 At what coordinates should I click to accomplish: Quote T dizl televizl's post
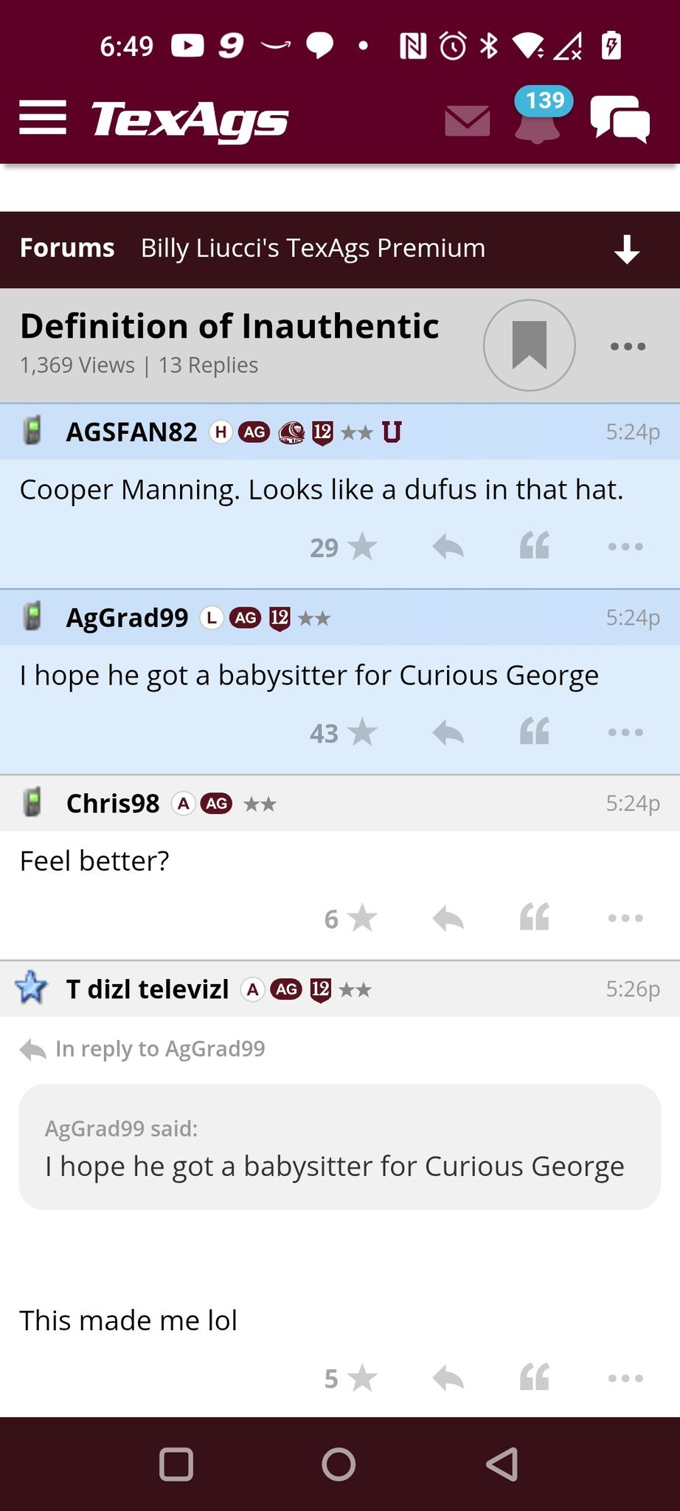coord(535,1377)
